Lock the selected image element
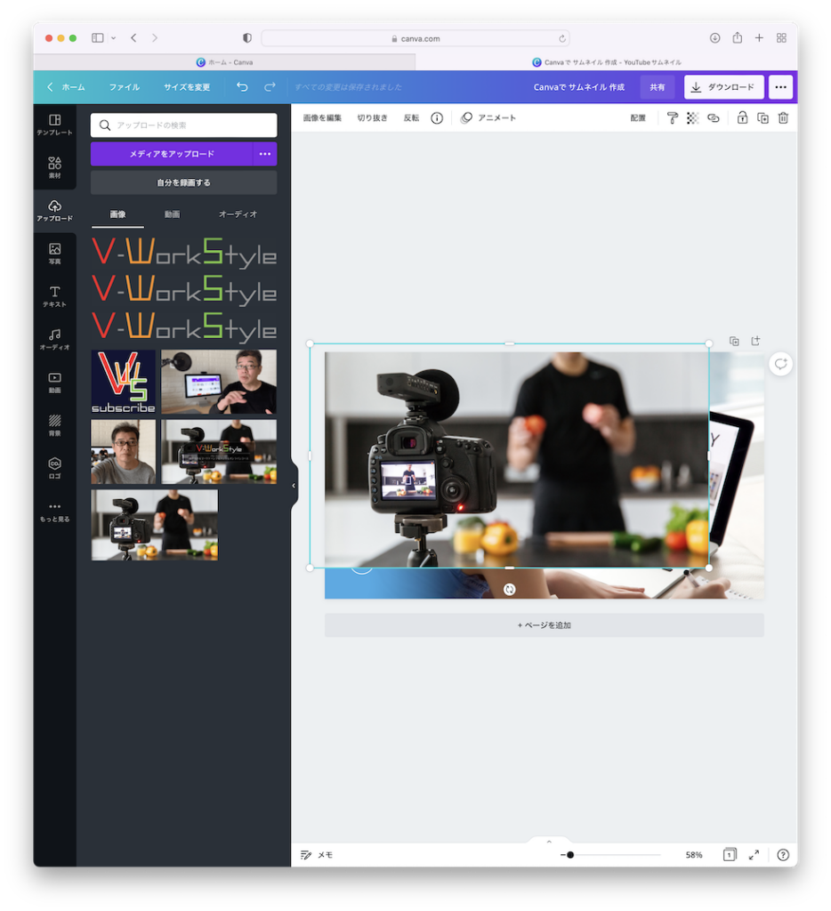 (x=743, y=117)
